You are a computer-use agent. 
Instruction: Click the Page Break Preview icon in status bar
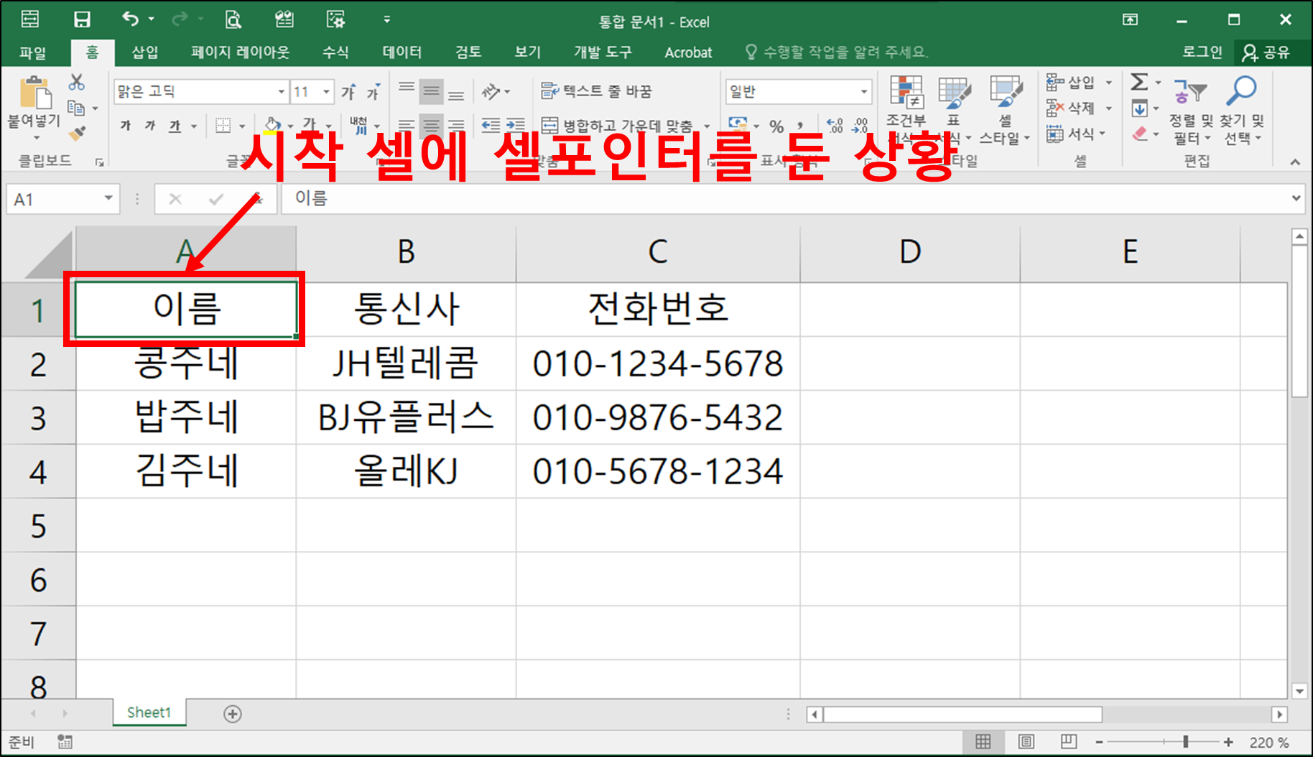(x=1069, y=742)
